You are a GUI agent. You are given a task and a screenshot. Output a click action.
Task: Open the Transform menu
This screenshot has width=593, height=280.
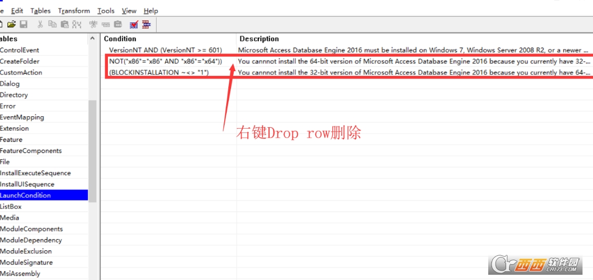[74, 11]
